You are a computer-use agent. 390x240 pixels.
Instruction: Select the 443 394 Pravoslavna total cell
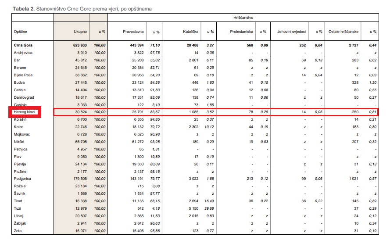[134, 45]
